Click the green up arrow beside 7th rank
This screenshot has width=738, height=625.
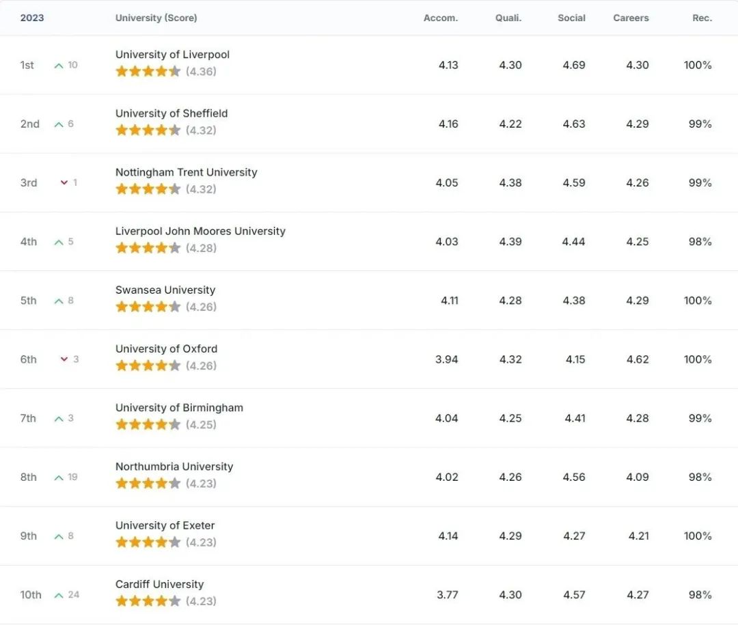point(59,419)
